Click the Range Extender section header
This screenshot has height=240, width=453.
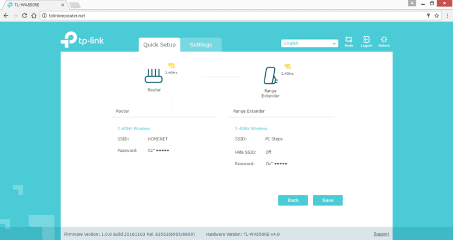pyautogui.click(x=249, y=111)
